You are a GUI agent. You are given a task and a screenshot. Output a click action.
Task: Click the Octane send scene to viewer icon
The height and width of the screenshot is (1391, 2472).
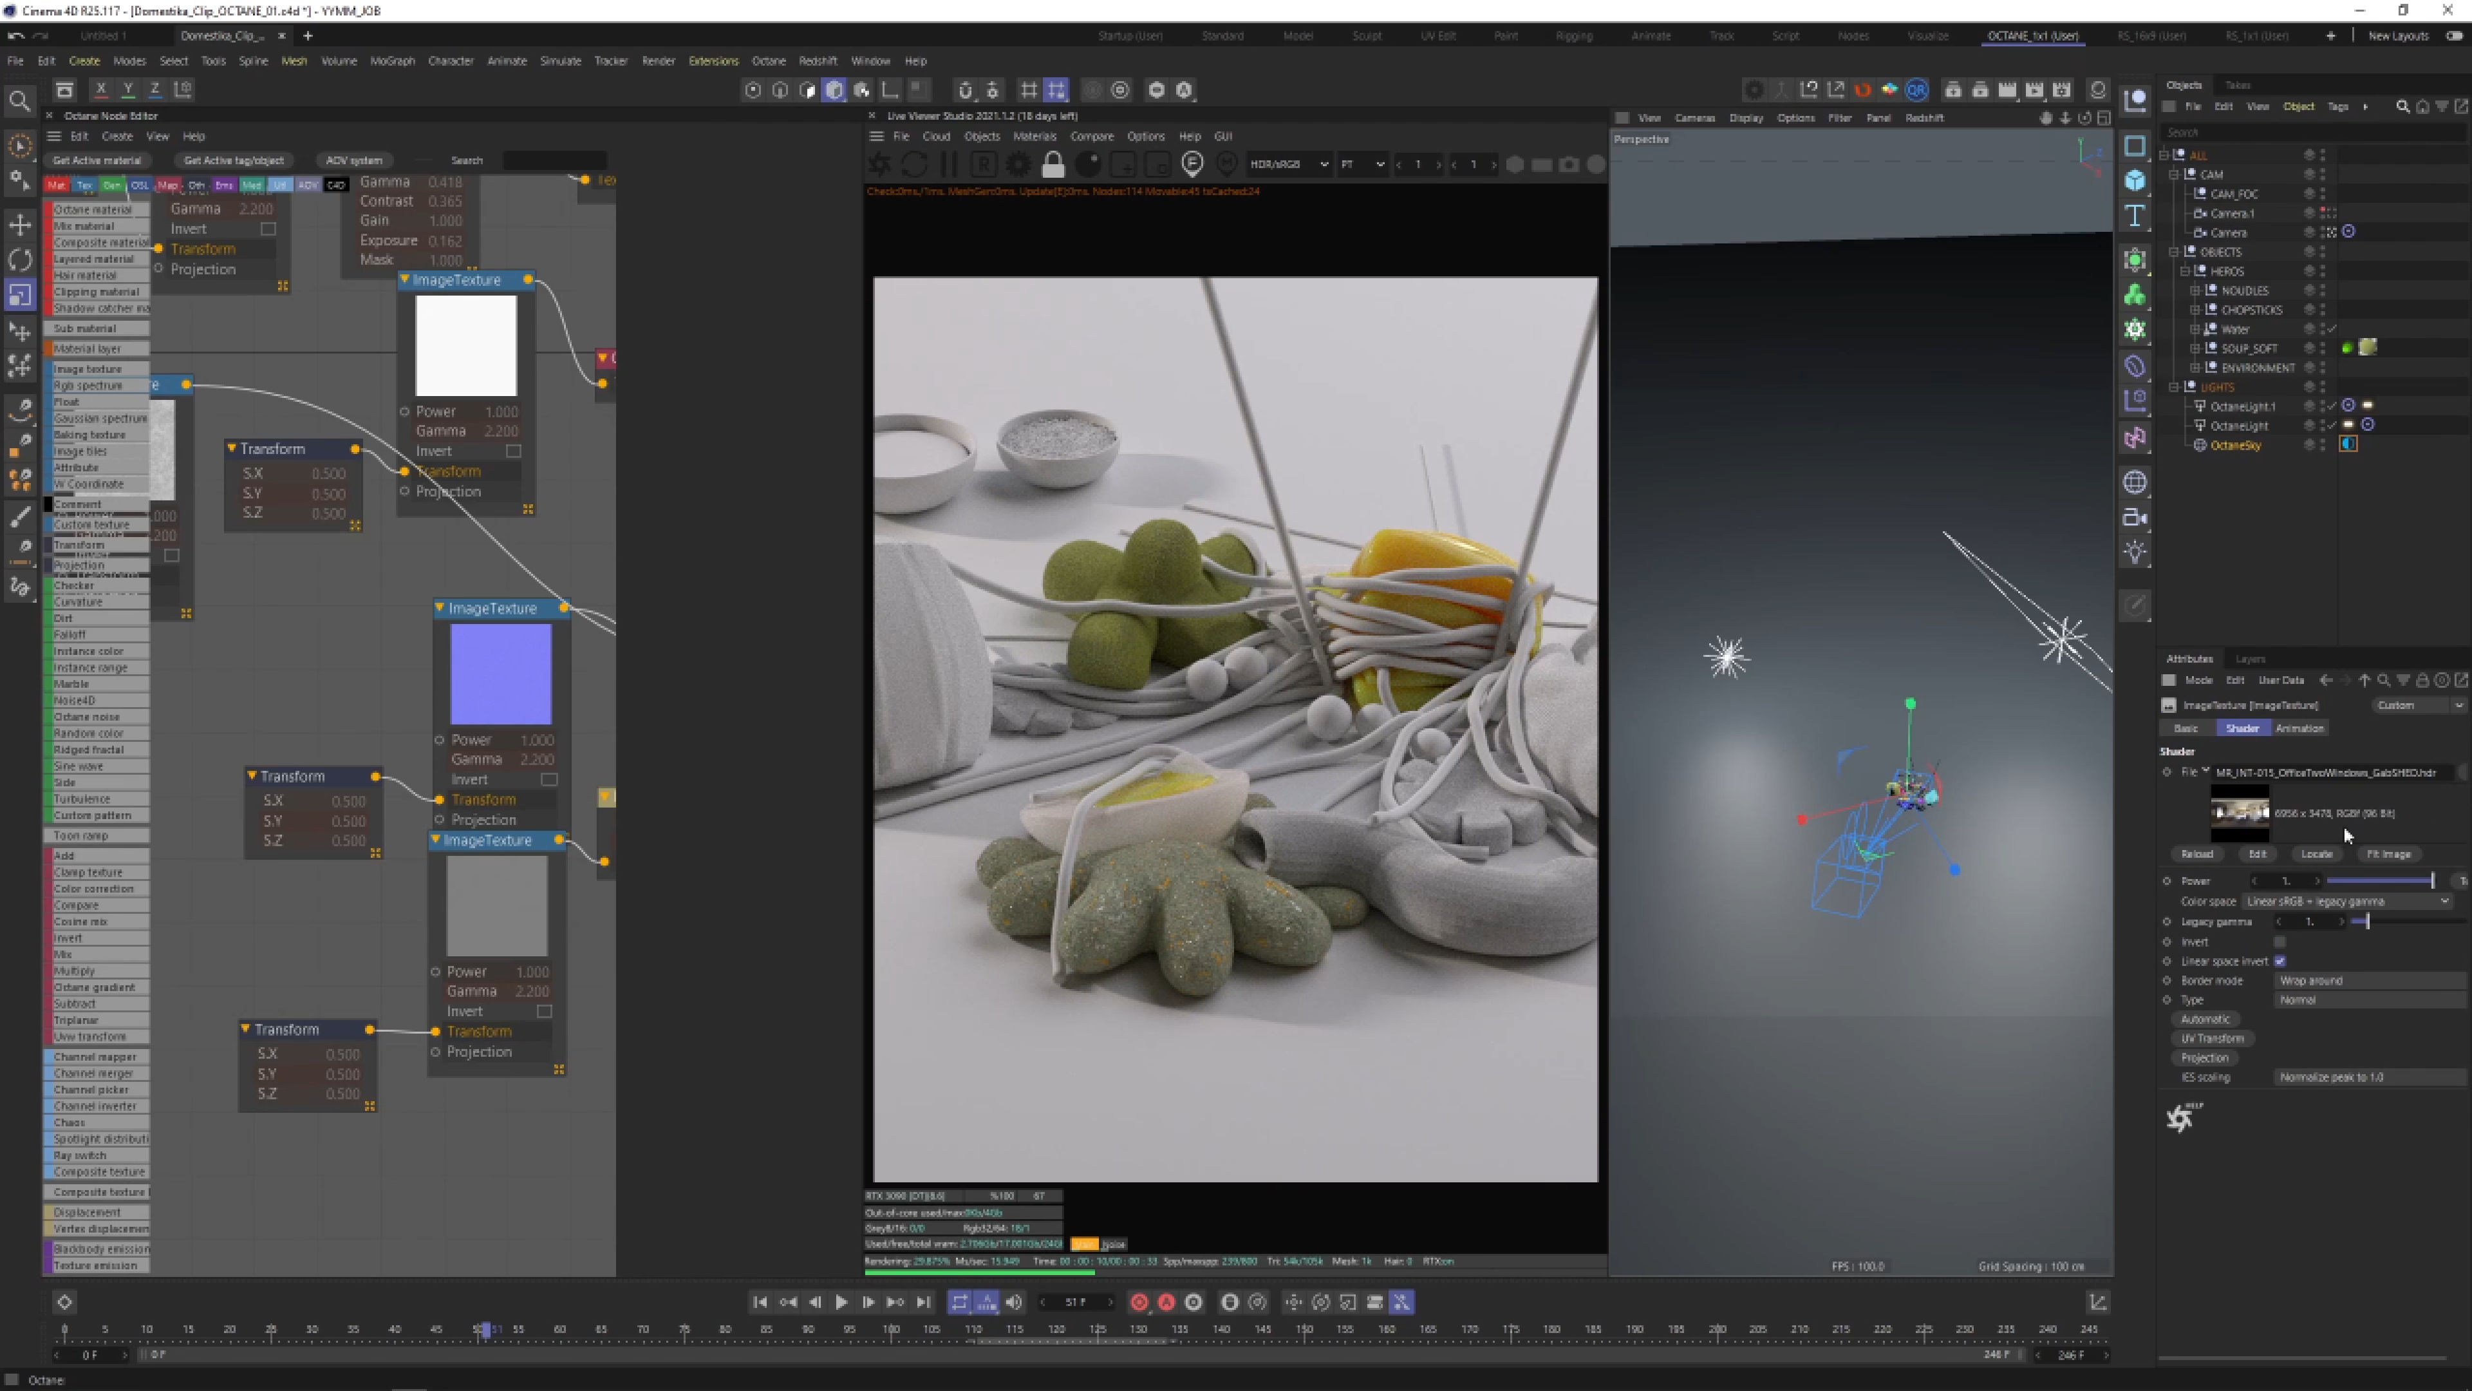(x=879, y=165)
